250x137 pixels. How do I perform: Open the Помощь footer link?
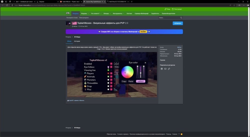169,134
